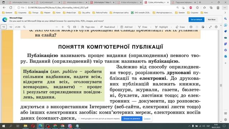This screenshot has width=229, height=129.
Task: Open the Маркет bookmarks folder
Action: click(45, 13)
